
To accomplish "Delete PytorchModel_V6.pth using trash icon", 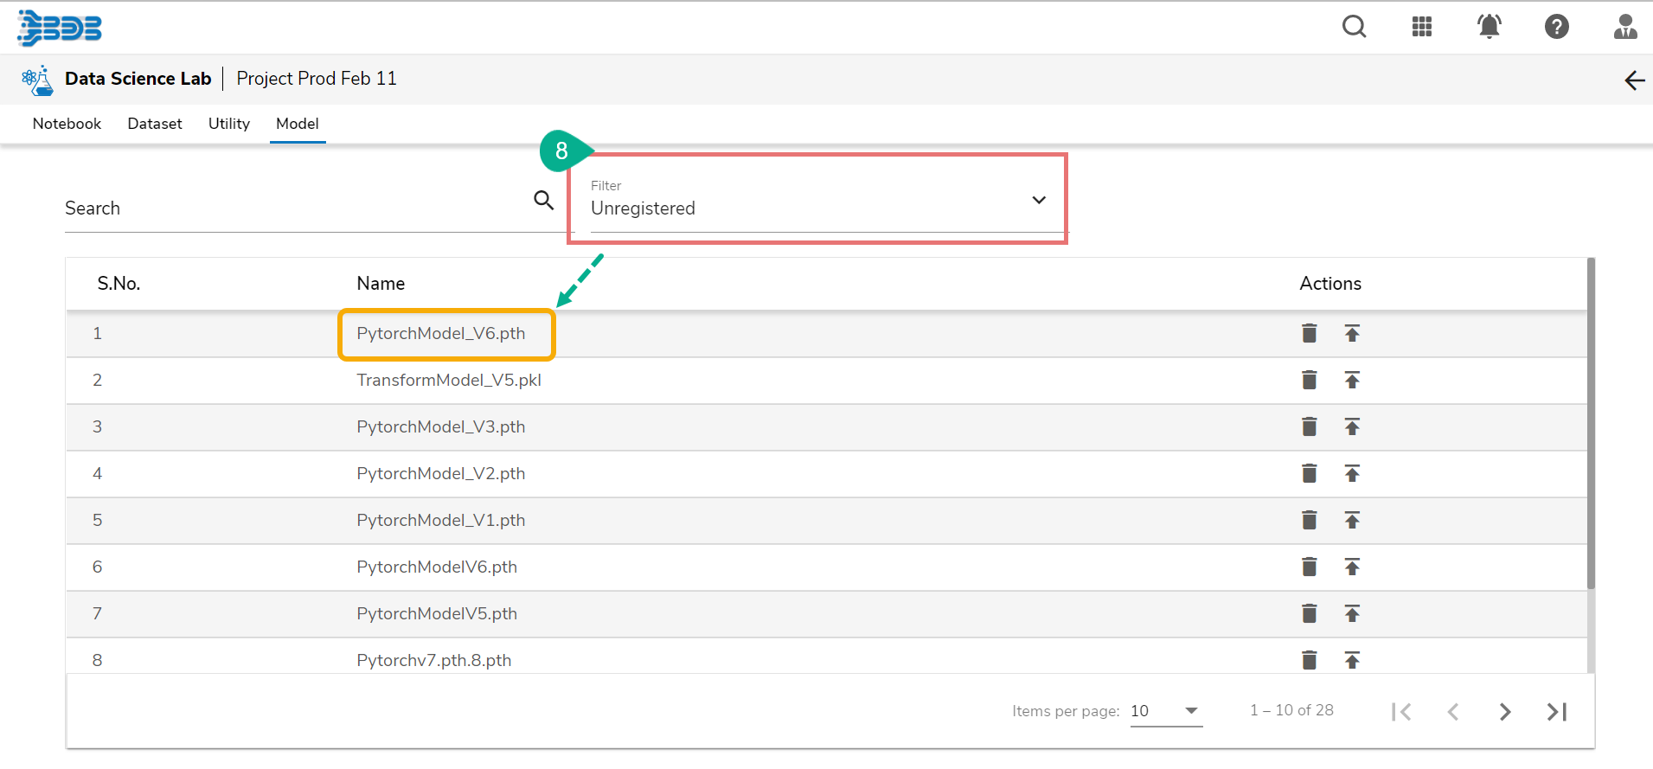I will (x=1310, y=333).
